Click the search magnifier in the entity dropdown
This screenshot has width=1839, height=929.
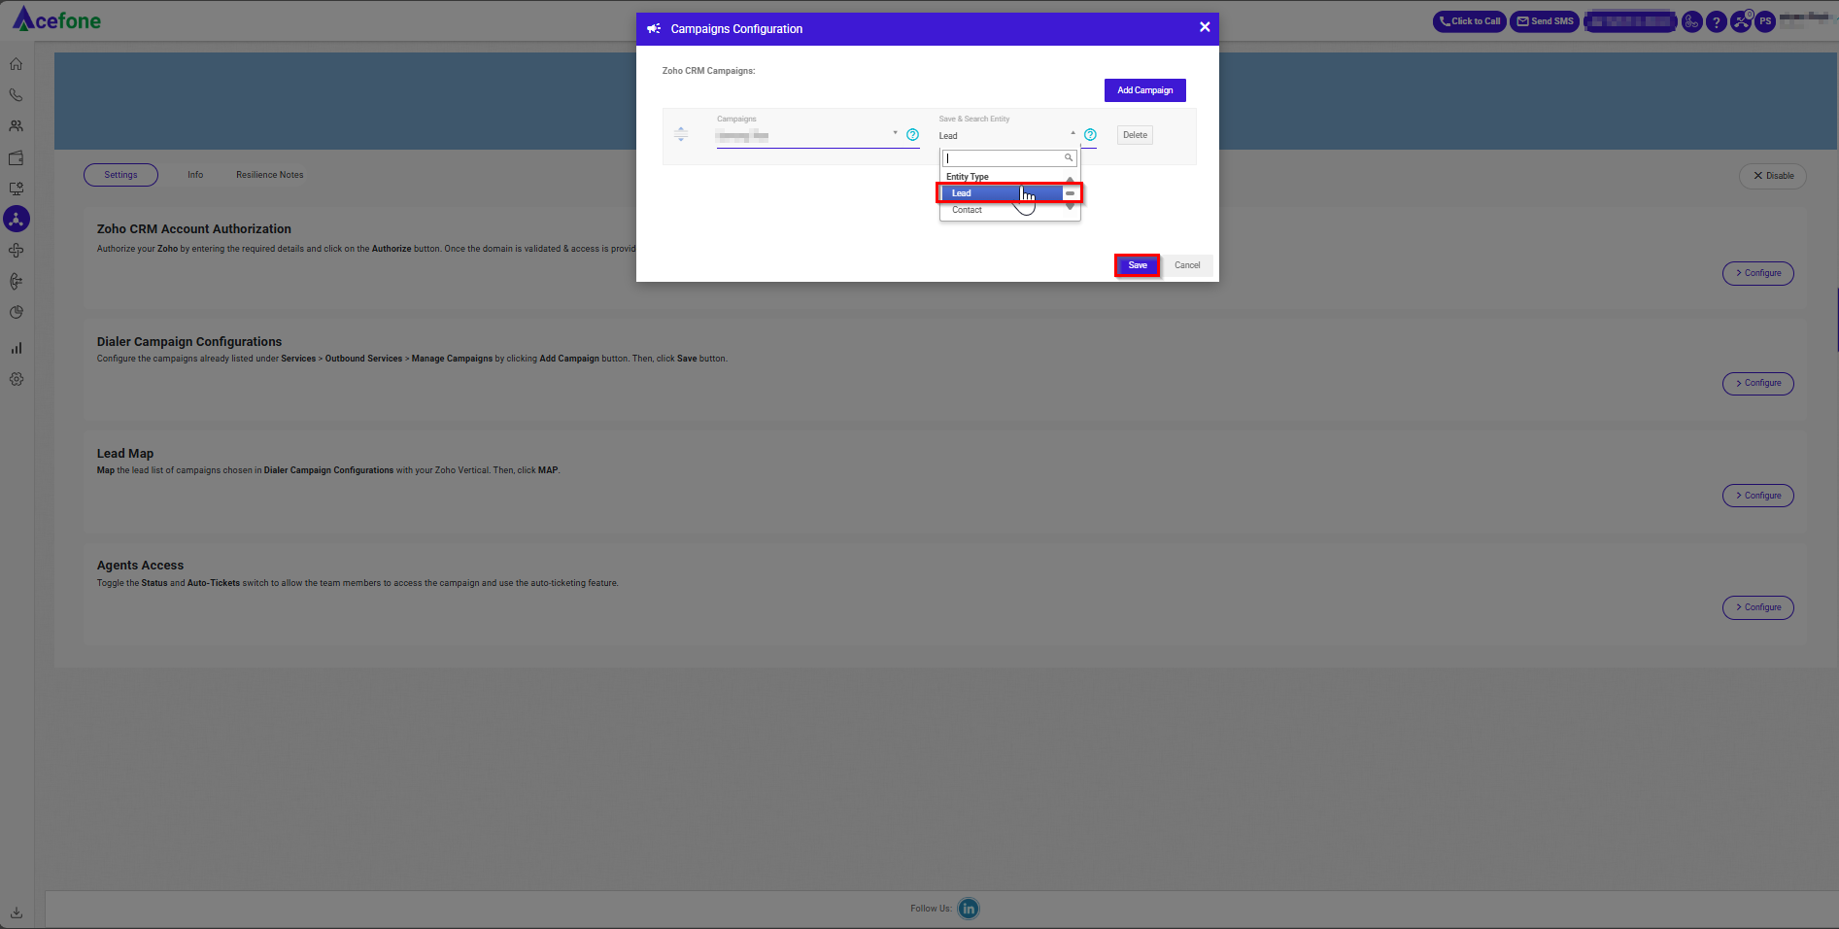click(x=1069, y=157)
